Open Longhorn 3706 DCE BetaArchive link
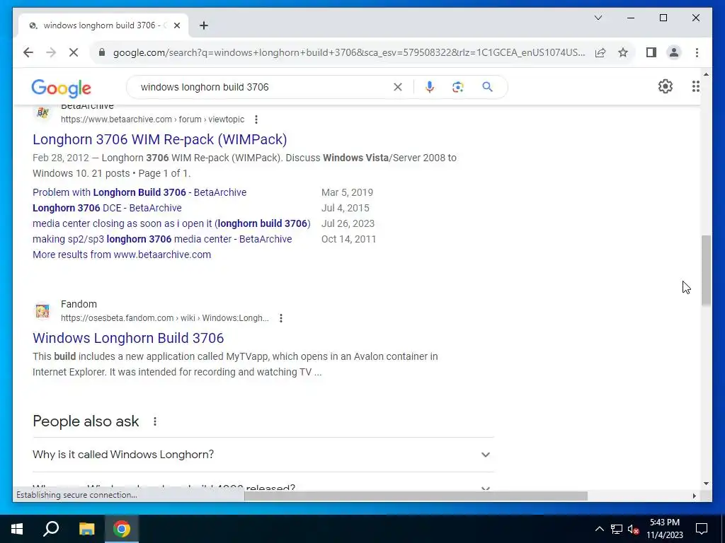Screen dimensions: 725x543 [107, 209]
